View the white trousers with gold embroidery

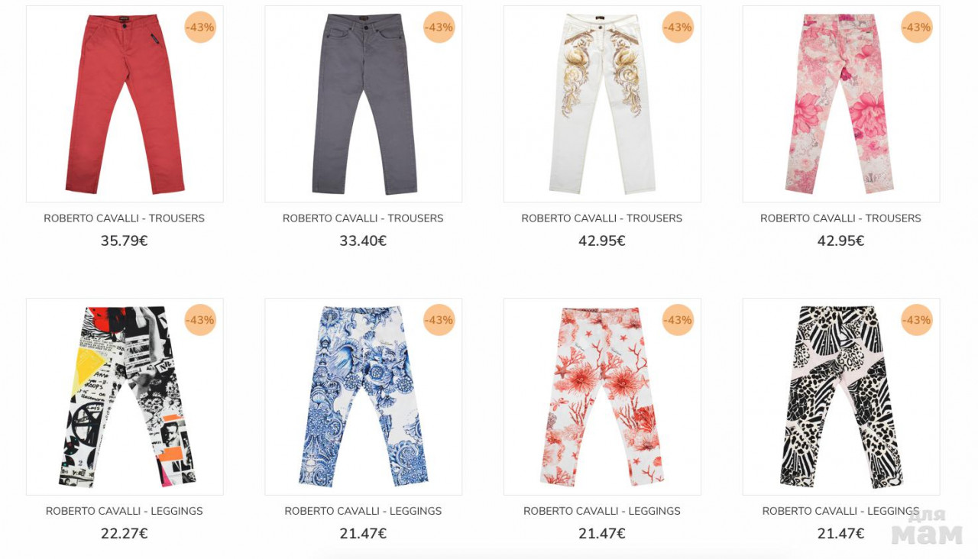[x=602, y=104]
